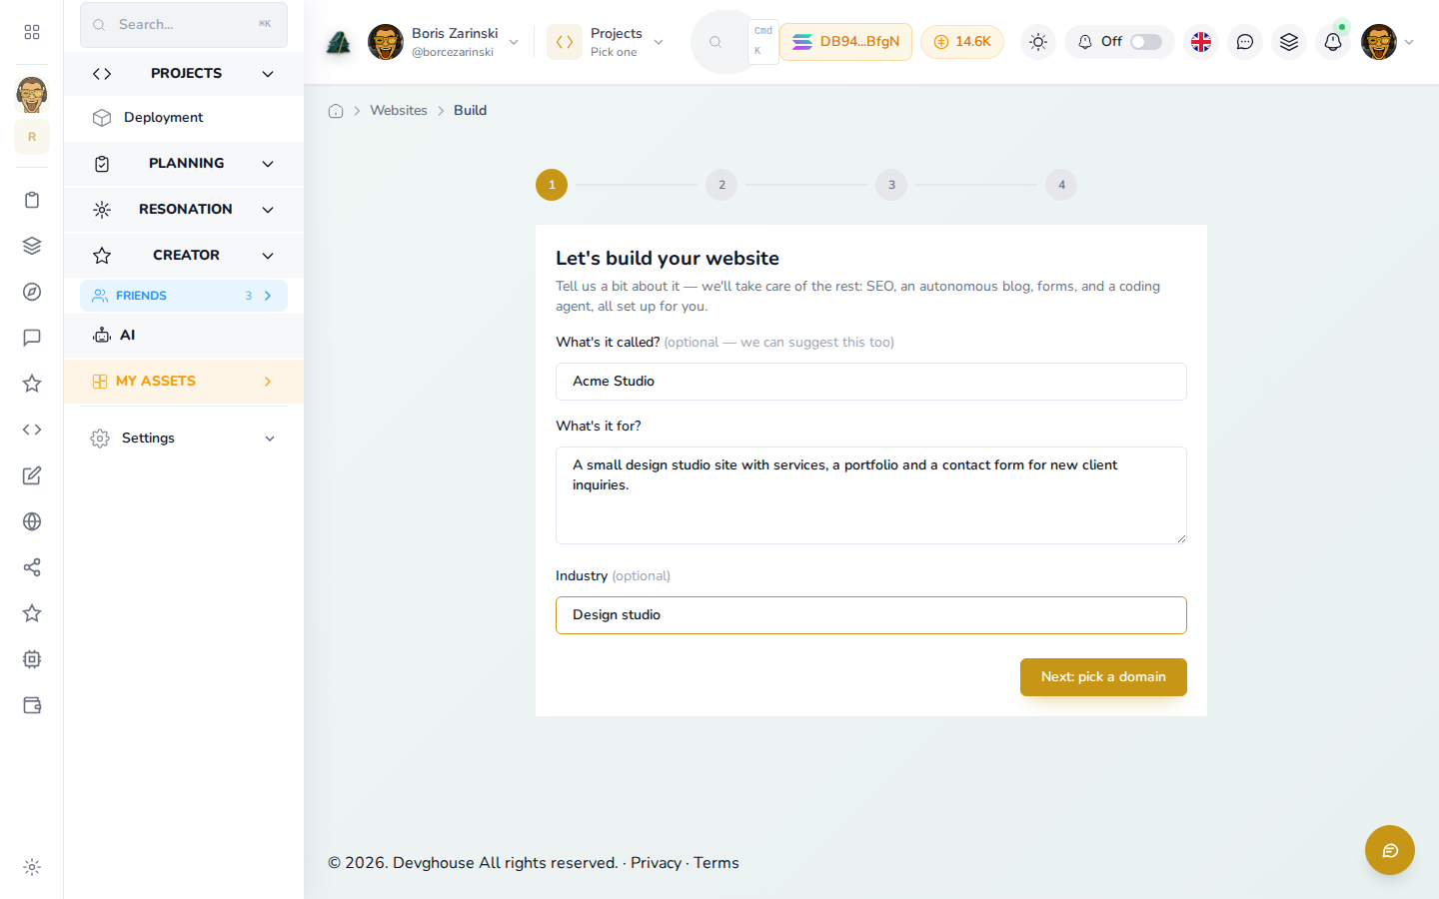Open the chat bubble icon in the top header
The height and width of the screenshot is (899, 1439).
pos(1245,42)
